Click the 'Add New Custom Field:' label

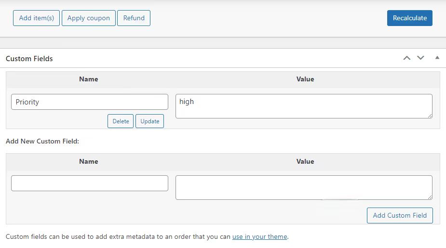tap(42, 141)
